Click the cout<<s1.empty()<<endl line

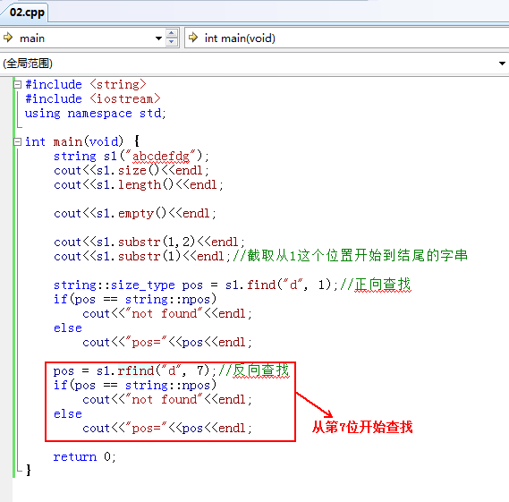(135, 214)
